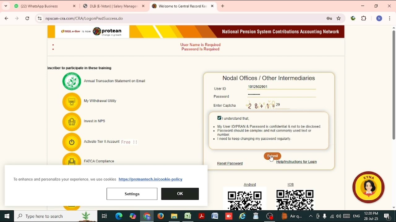Switch to the WhatsApp Business tab
The height and width of the screenshot is (222, 396).
tap(44, 6)
